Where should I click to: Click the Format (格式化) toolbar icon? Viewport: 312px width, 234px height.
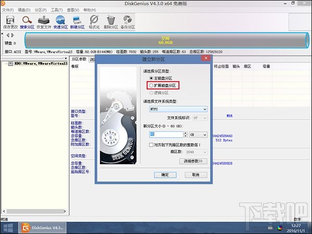[94, 22]
